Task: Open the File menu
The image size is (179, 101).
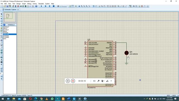Action: pos(2,4)
